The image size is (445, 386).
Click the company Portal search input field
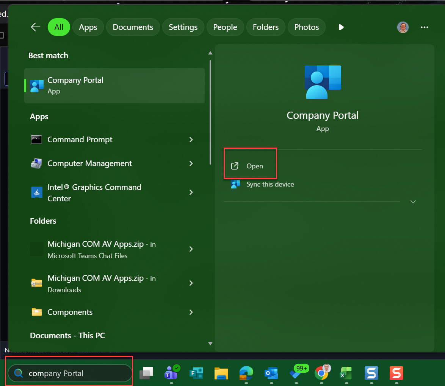pyautogui.click(x=69, y=373)
